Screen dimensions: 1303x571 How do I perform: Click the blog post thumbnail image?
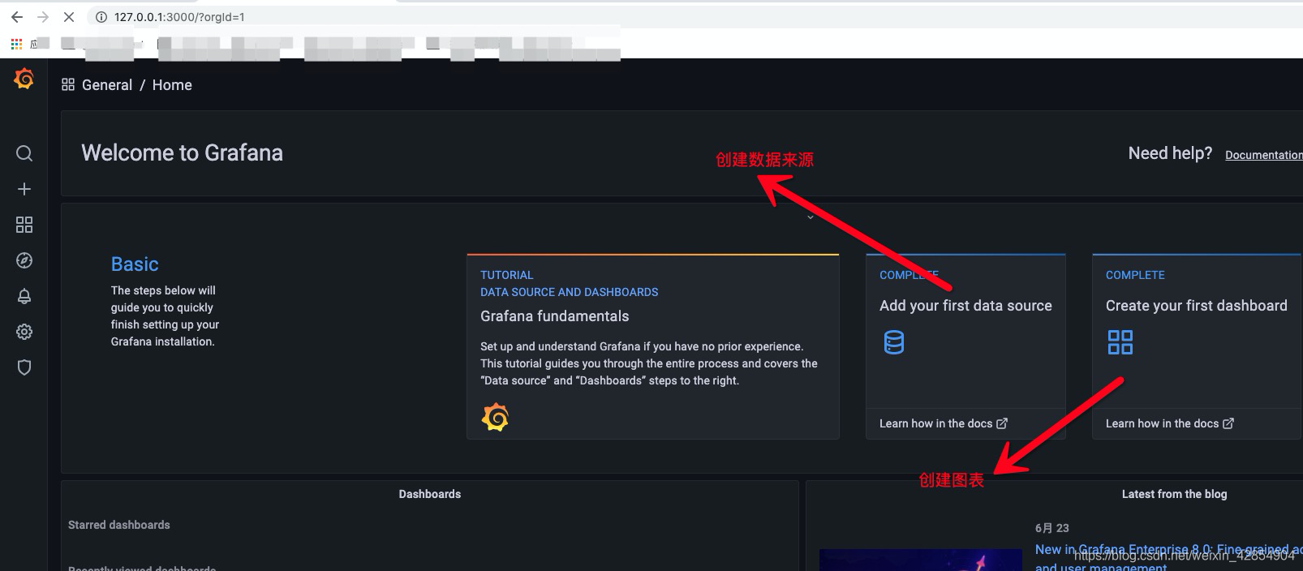tap(921, 560)
